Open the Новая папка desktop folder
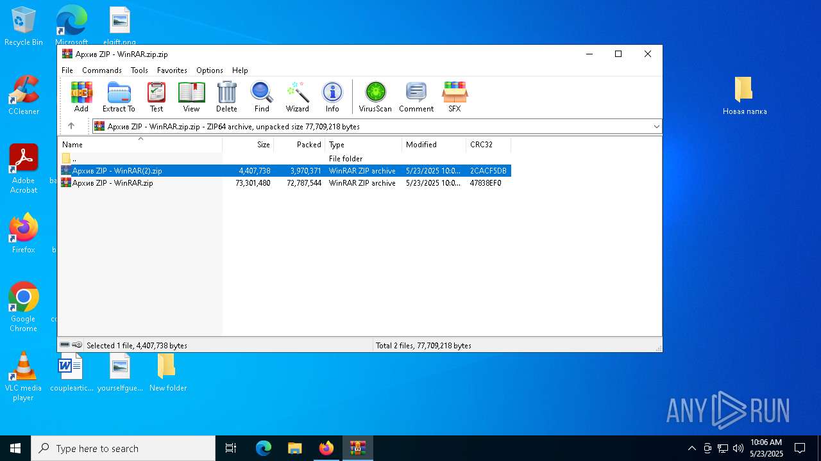The image size is (821, 461). coord(745,95)
